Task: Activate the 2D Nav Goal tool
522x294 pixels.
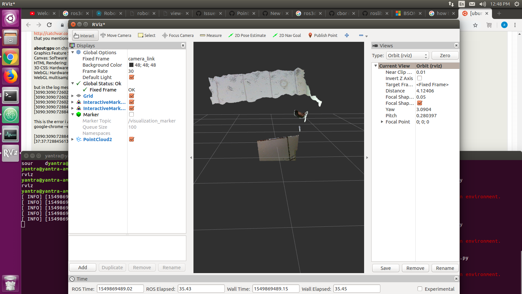Action: [287, 36]
